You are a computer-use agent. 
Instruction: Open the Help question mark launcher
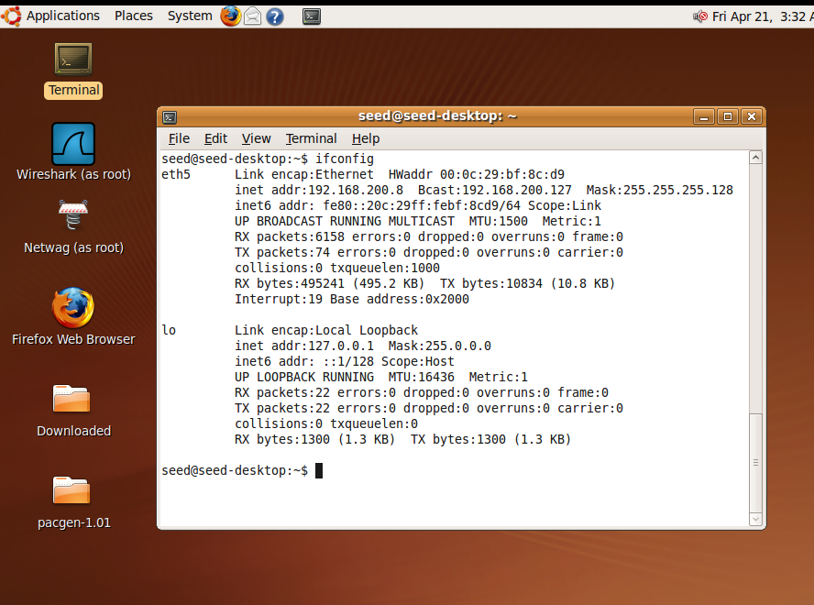(275, 16)
